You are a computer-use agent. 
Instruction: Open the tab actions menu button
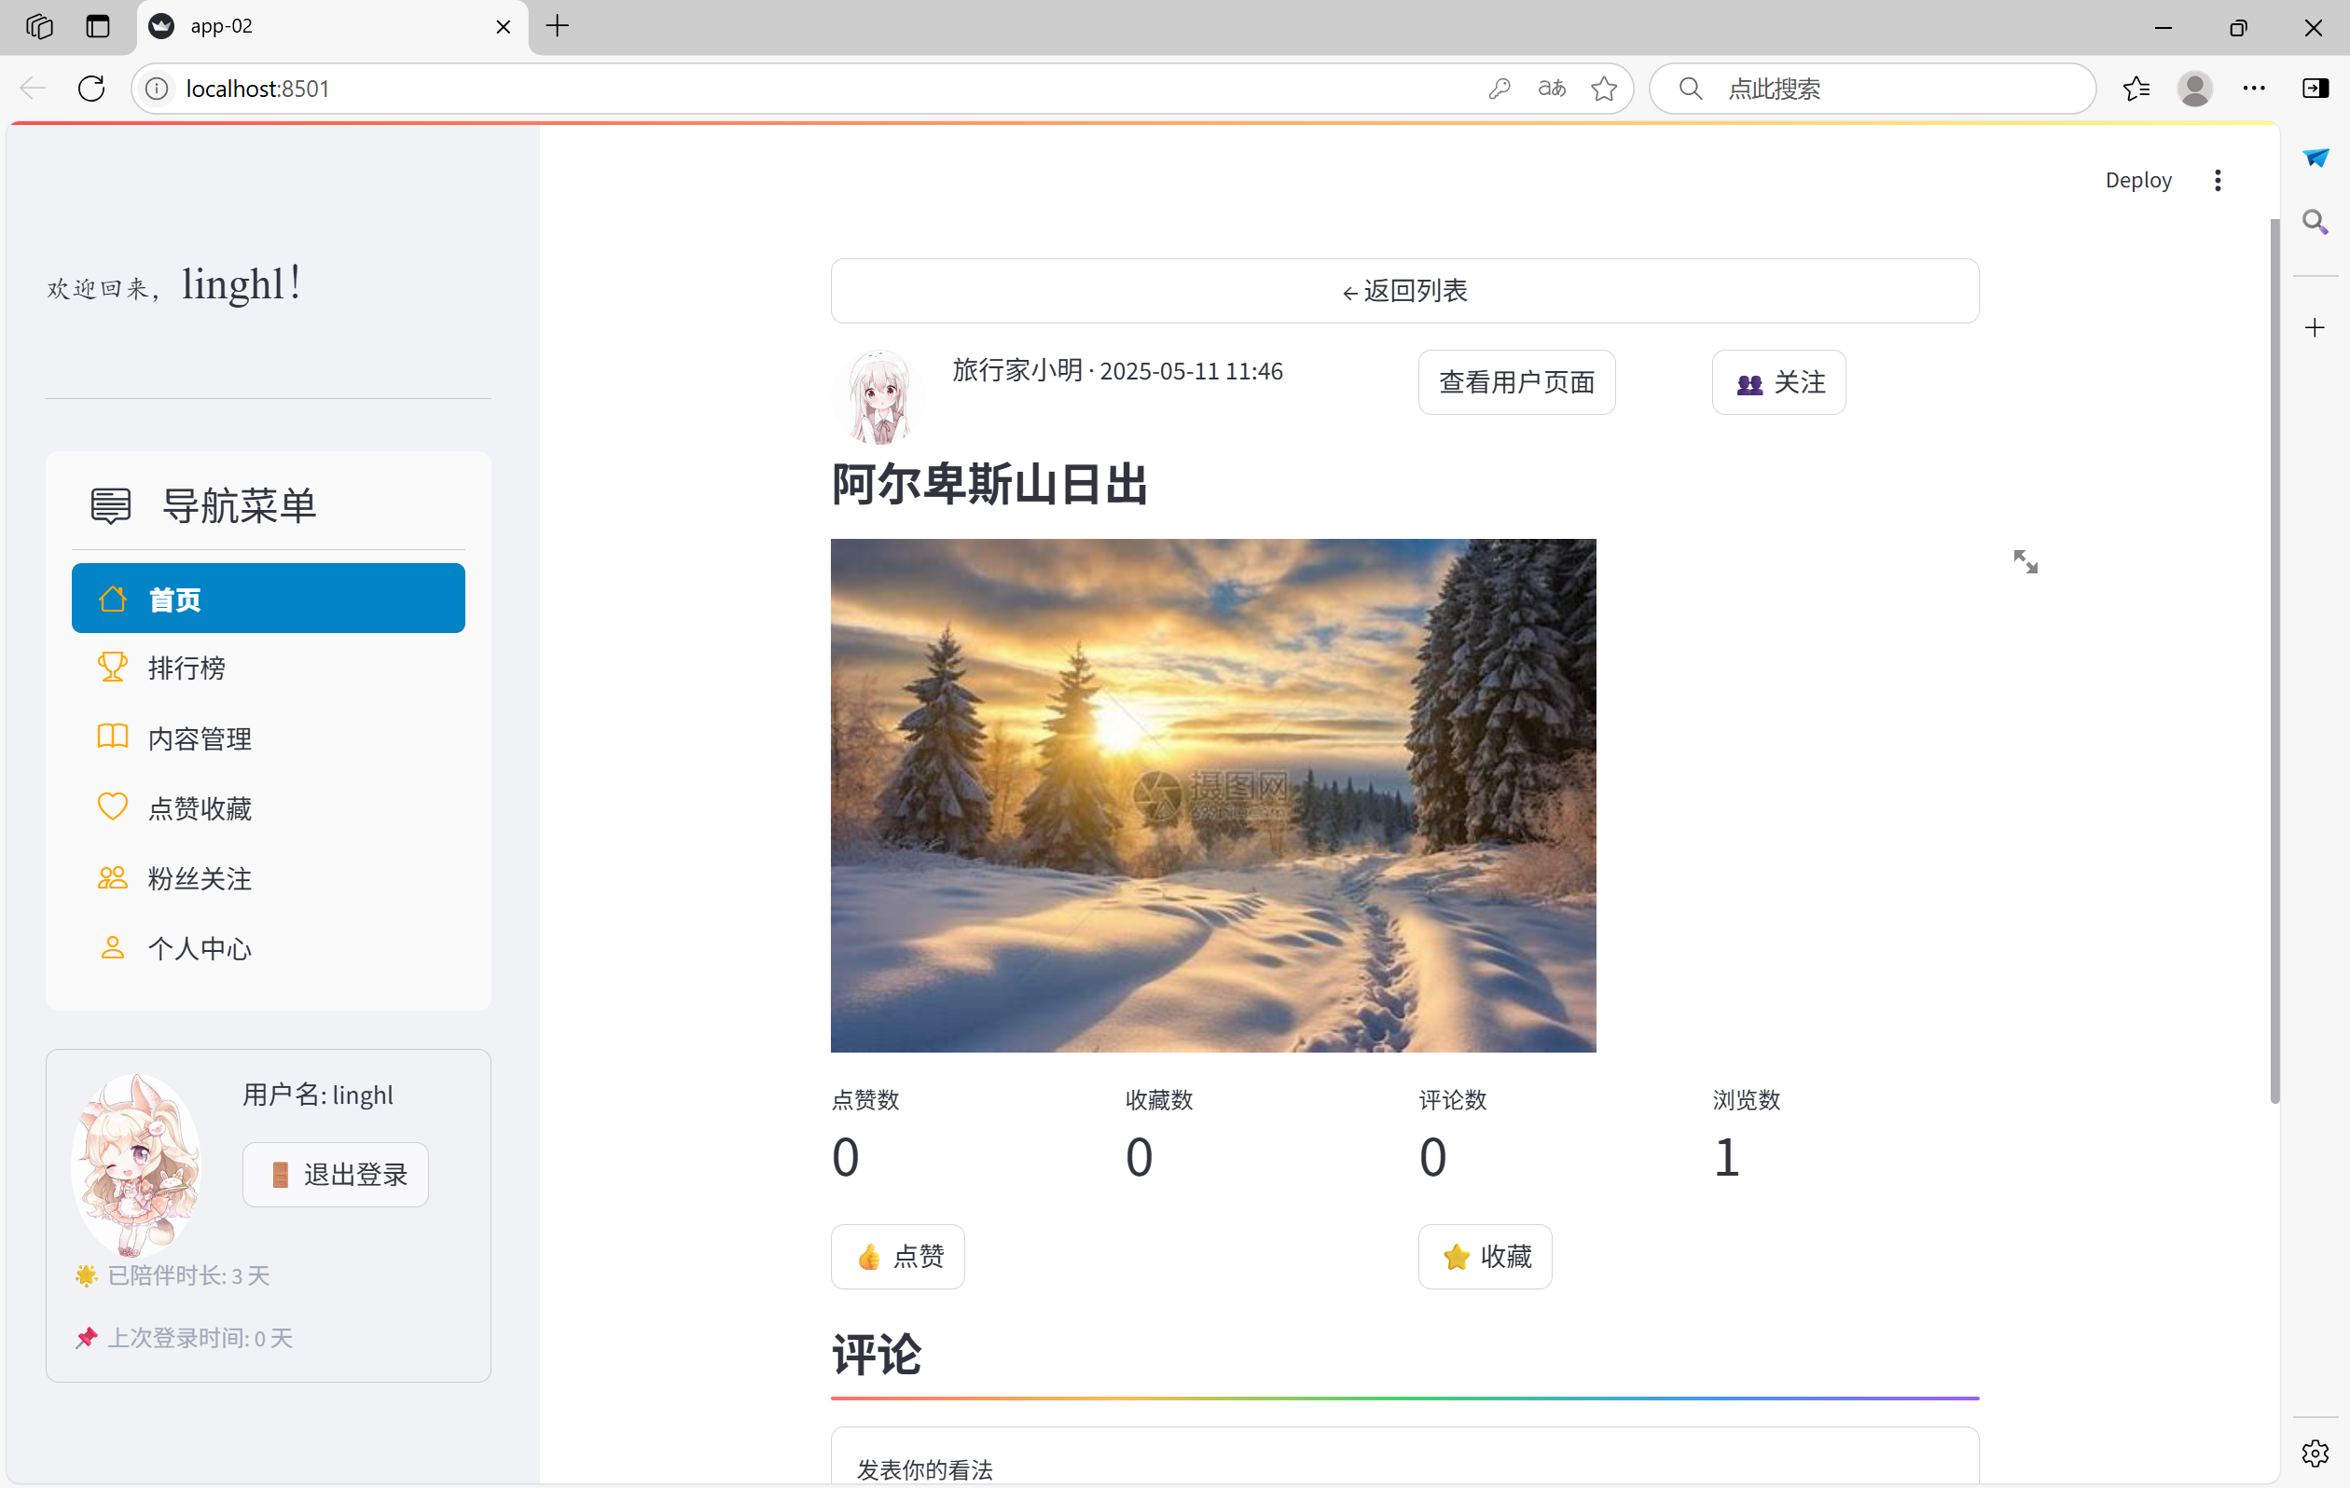click(98, 26)
